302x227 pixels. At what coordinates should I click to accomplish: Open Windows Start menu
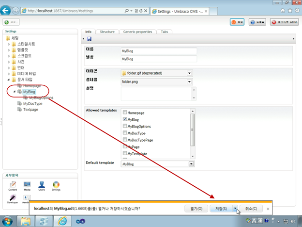[x=7, y=221]
